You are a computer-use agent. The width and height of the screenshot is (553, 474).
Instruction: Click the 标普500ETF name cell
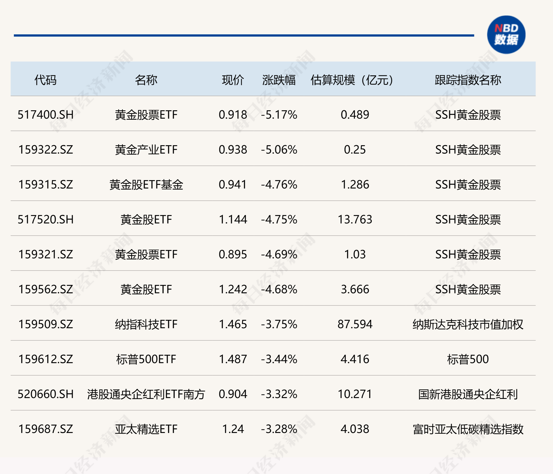[x=146, y=359]
